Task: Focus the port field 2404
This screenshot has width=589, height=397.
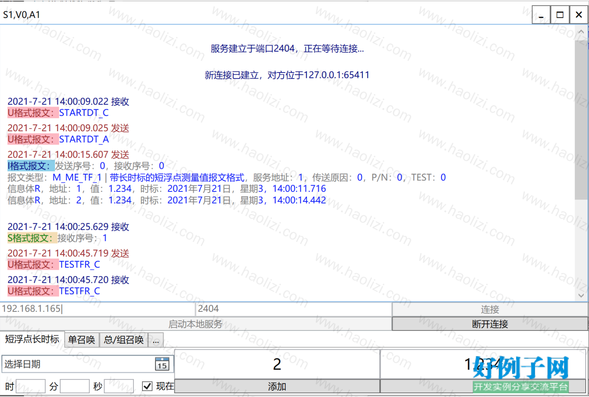Action: pos(293,309)
